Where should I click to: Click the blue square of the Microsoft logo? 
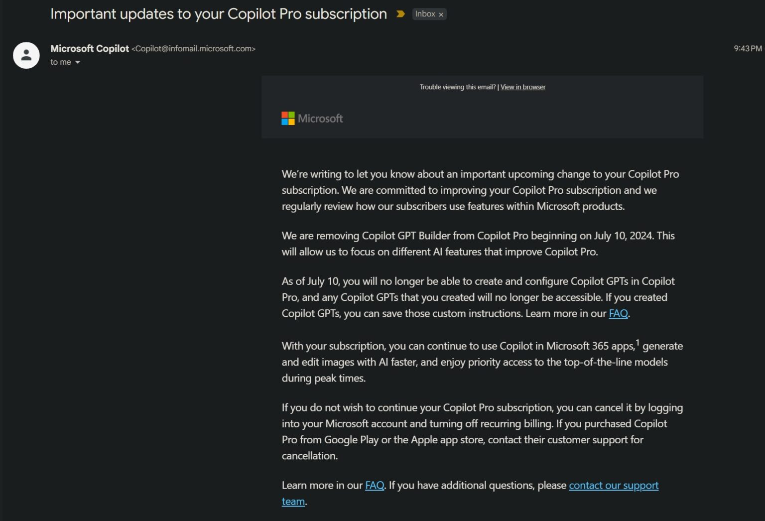[284, 122]
